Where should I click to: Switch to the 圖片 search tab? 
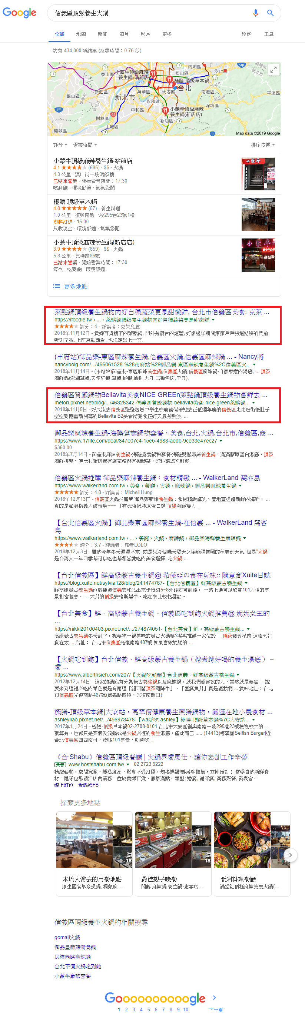coord(124,34)
